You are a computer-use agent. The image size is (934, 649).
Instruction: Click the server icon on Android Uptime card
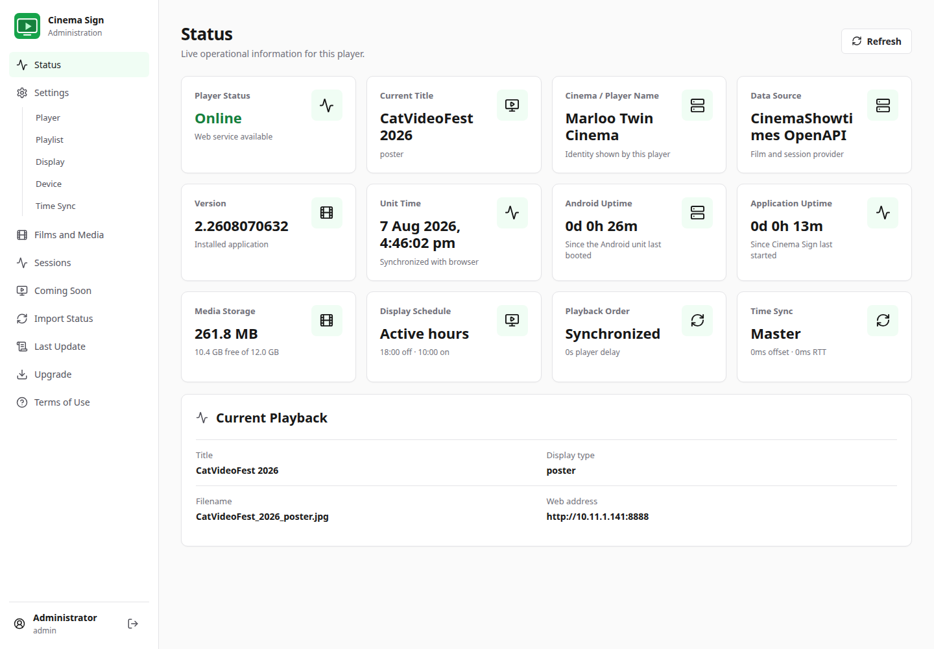click(x=697, y=213)
